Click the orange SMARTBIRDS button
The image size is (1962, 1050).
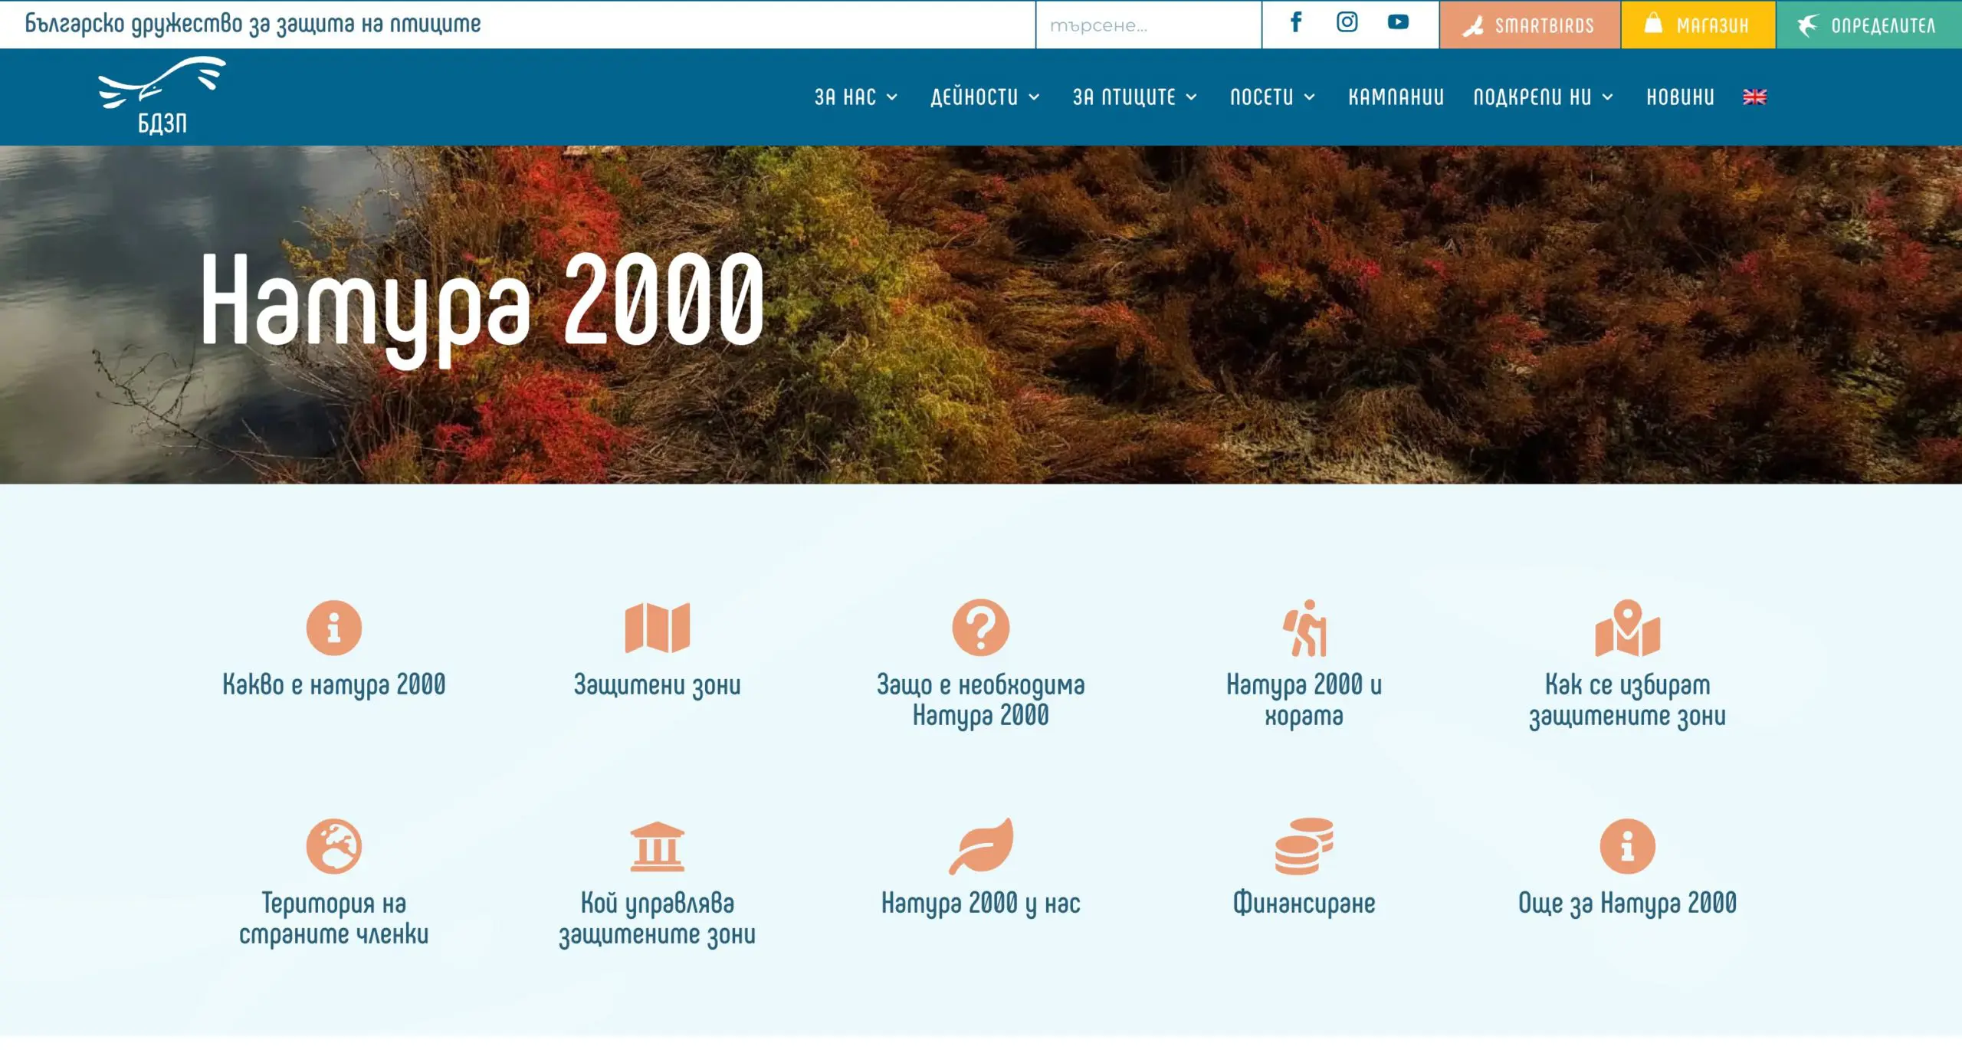click(1529, 25)
